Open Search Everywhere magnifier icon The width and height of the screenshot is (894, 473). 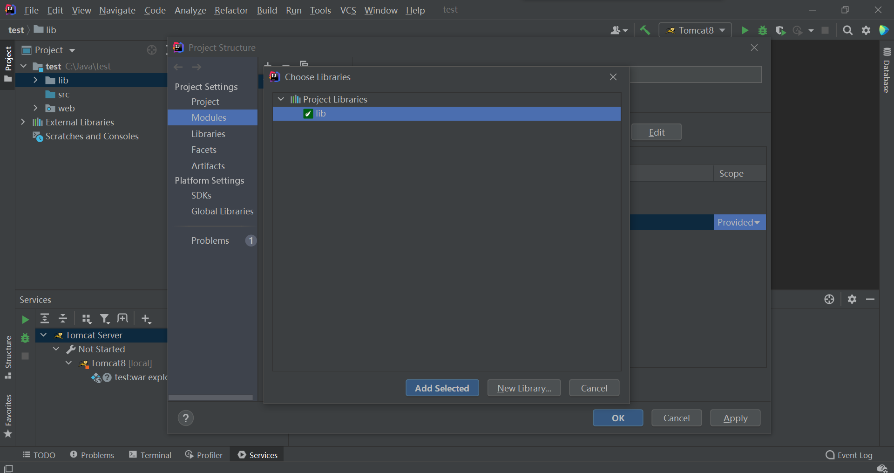pyautogui.click(x=848, y=30)
